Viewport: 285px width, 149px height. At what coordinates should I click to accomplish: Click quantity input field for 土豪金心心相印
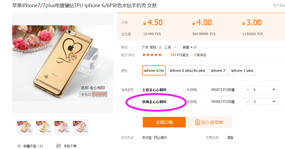261,90
